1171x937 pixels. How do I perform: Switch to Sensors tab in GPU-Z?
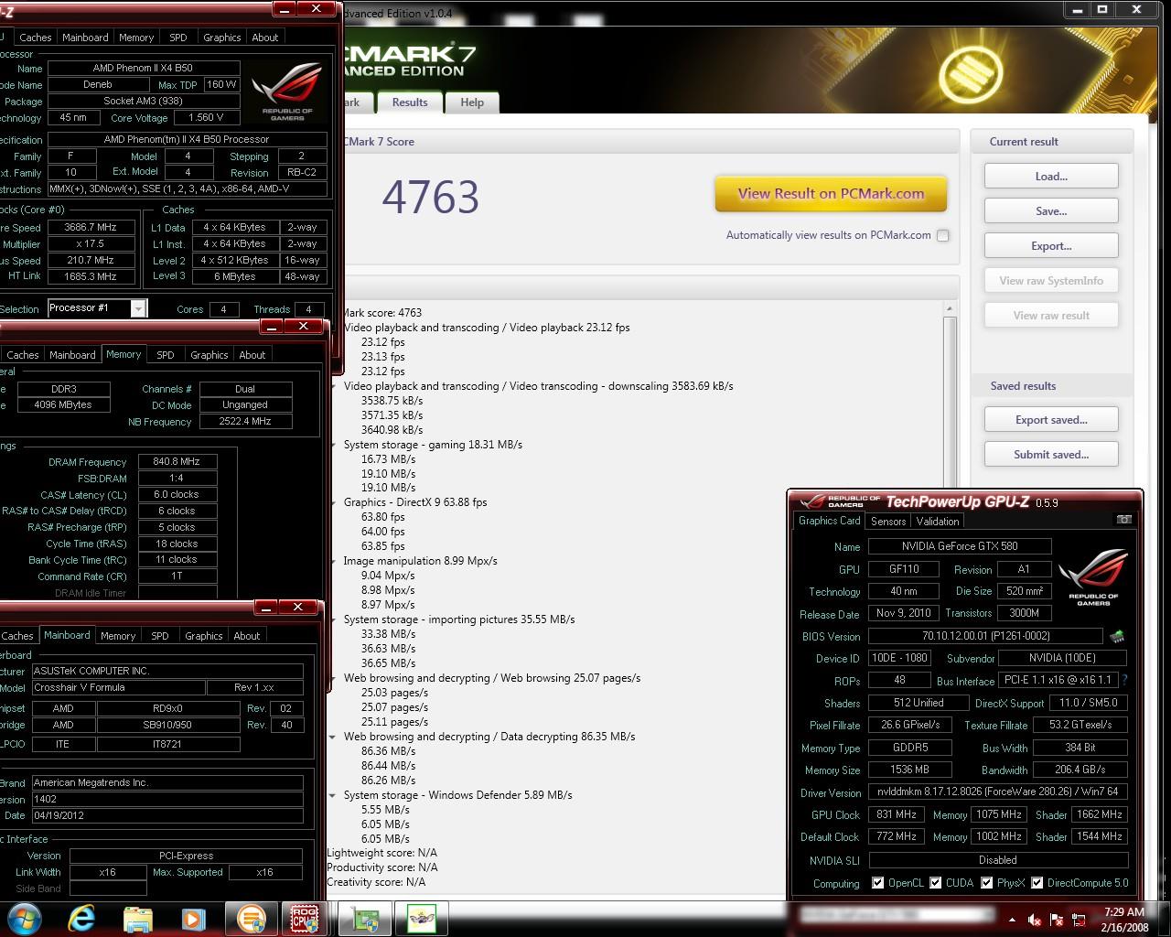pos(888,522)
